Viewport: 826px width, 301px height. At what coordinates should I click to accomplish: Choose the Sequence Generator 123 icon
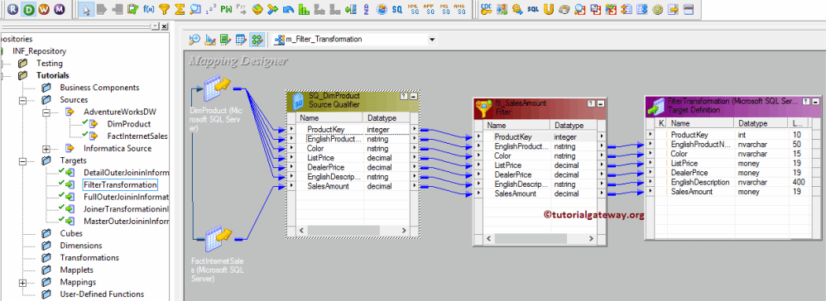[211, 9]
